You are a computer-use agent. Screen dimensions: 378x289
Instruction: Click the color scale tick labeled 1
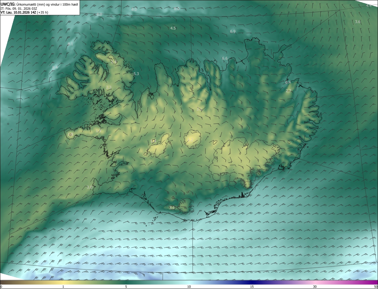click(63, 287)
